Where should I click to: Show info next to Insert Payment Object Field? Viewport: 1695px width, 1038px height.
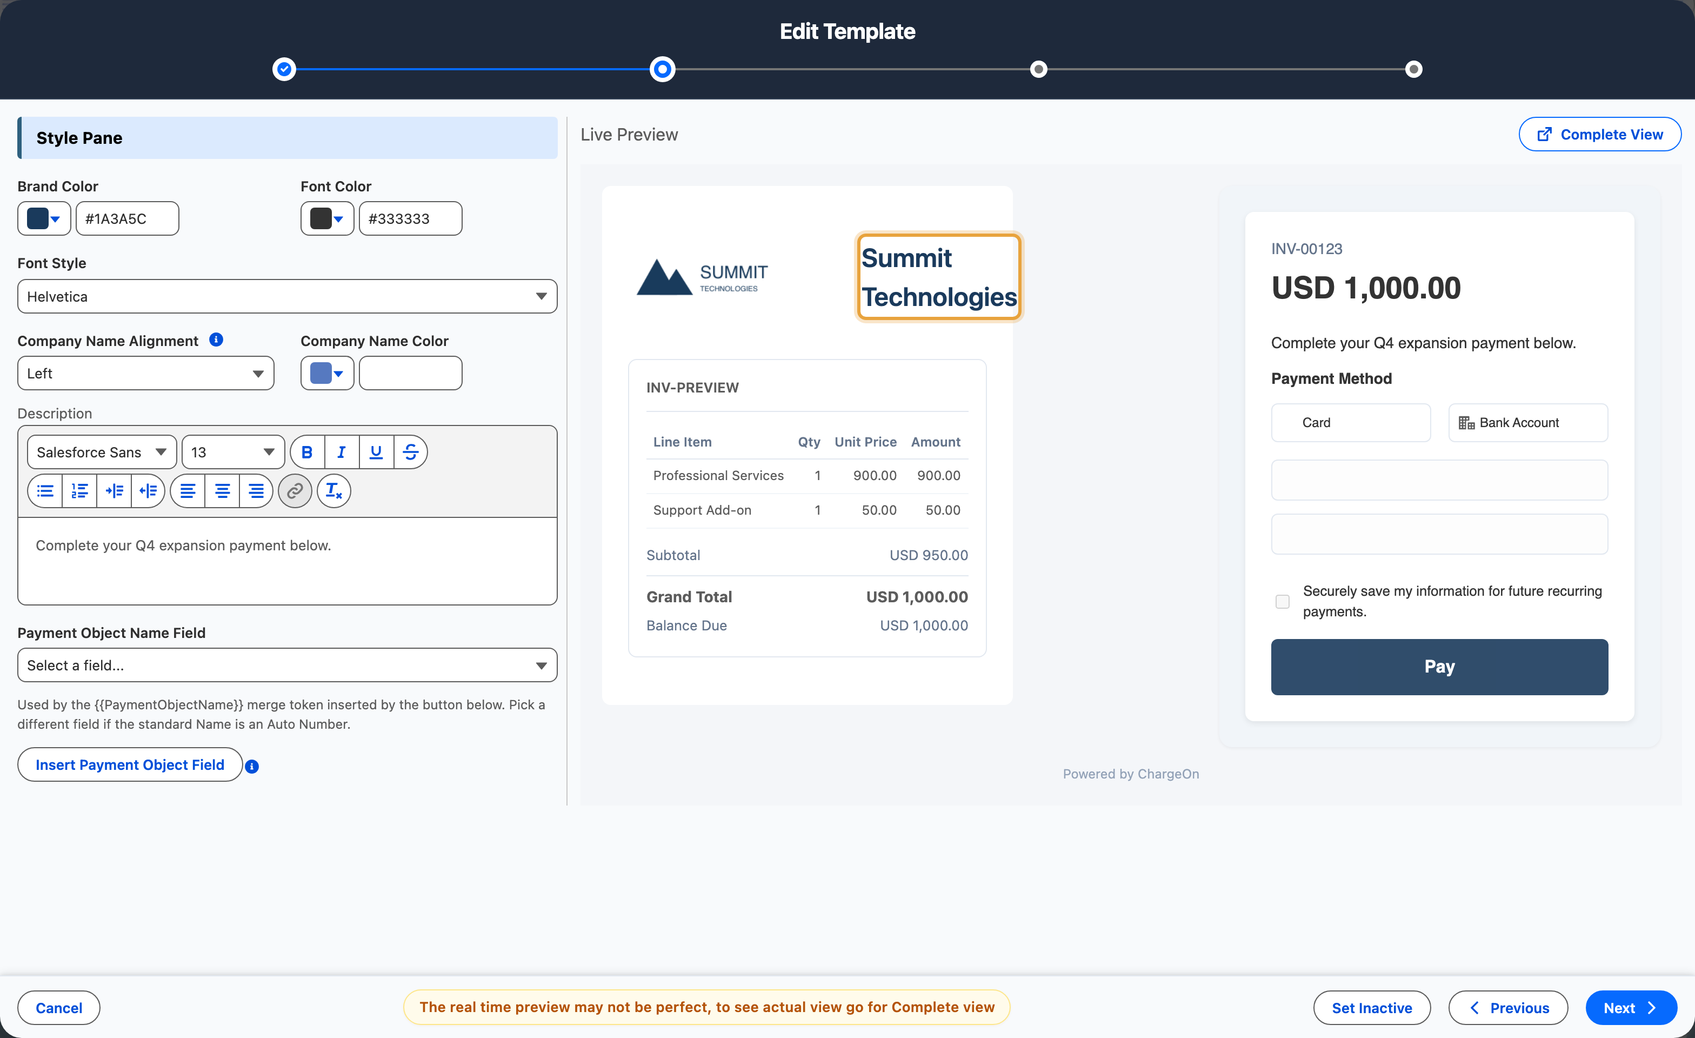click(252, 766)
